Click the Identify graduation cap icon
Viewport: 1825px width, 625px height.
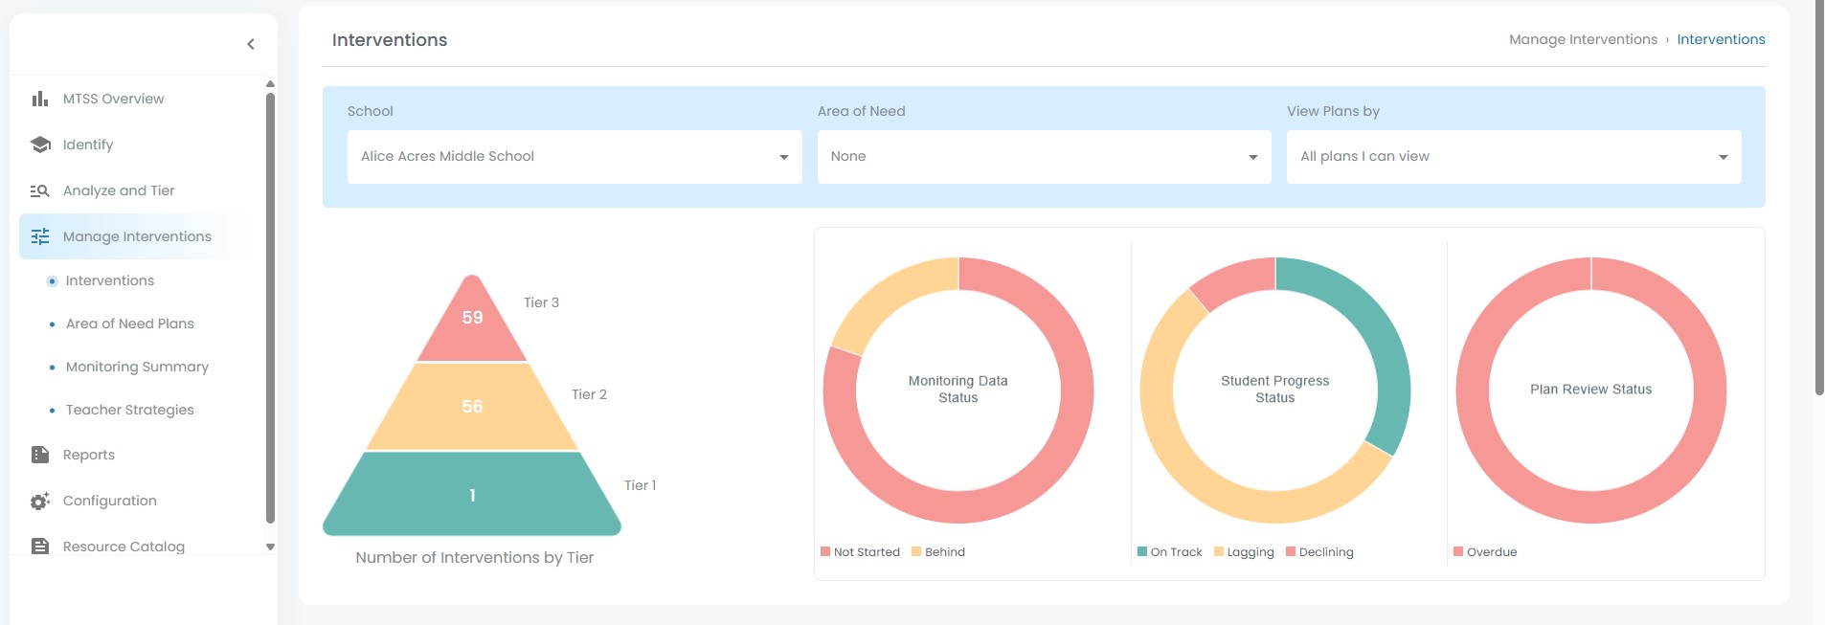coord(39,145)
